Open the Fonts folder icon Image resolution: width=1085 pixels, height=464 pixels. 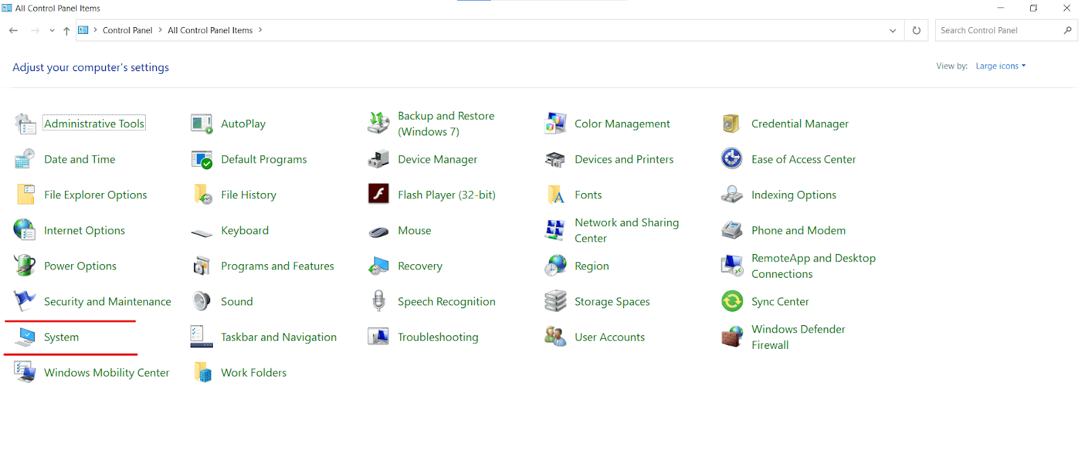point(555,195)
